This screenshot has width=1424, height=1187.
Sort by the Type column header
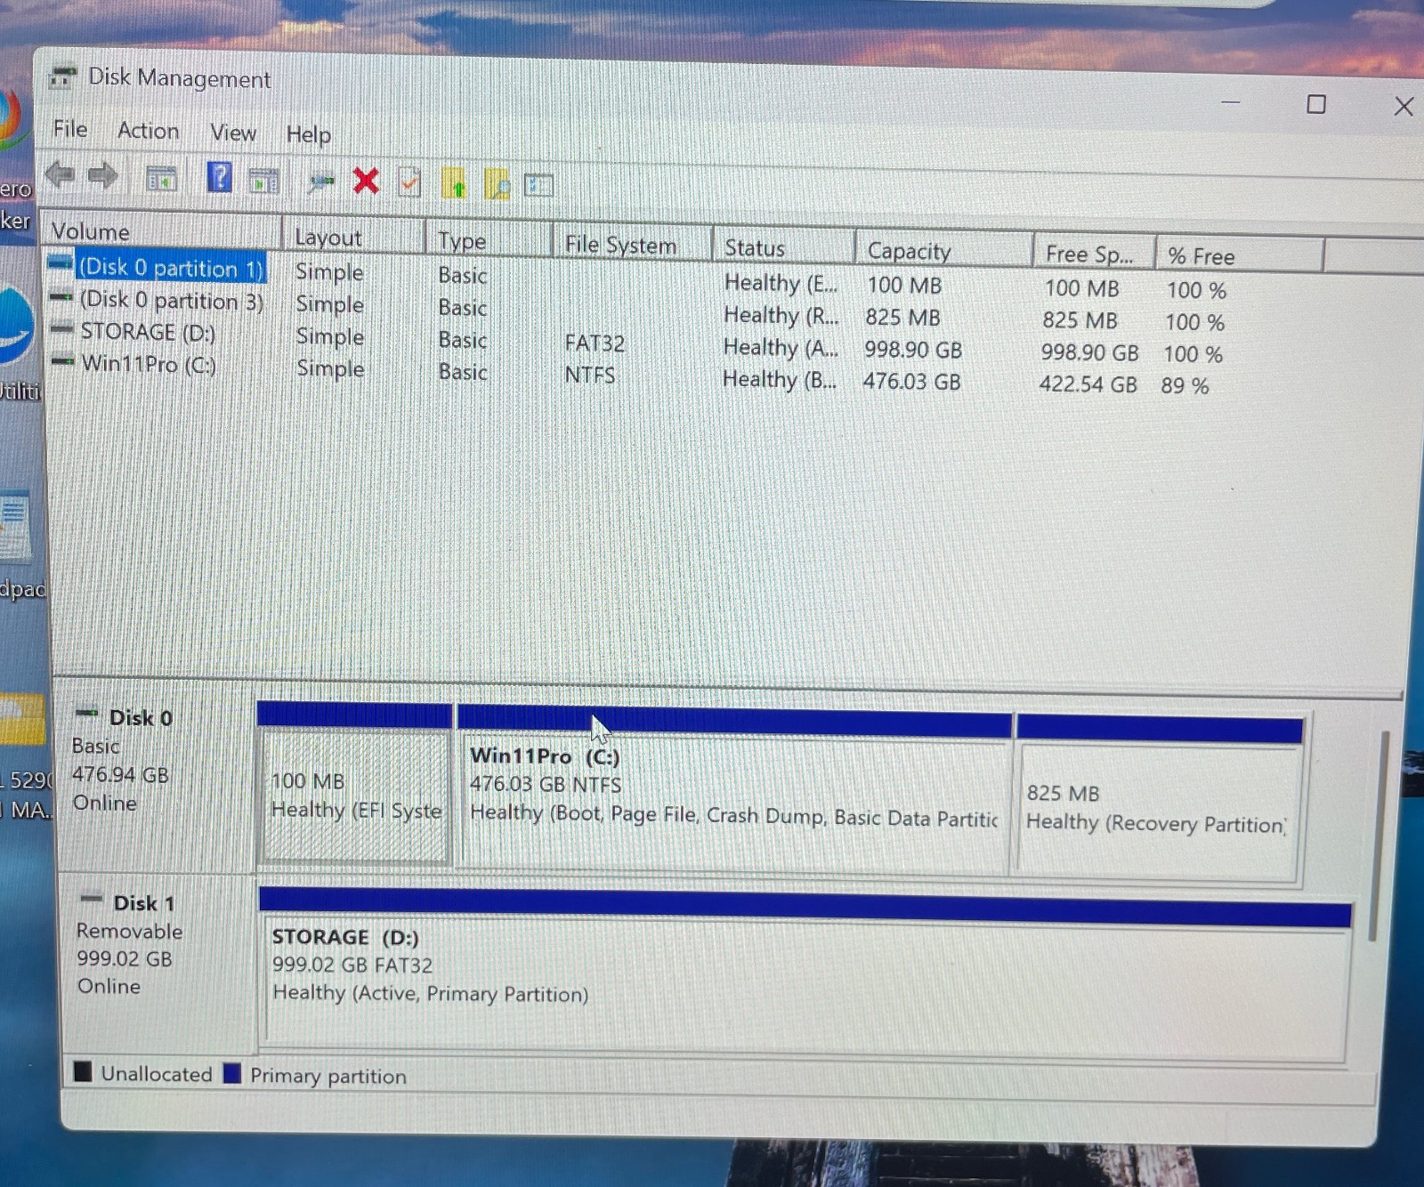coord(489,241)
